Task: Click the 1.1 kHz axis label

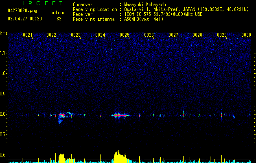Action: [4, 53]
